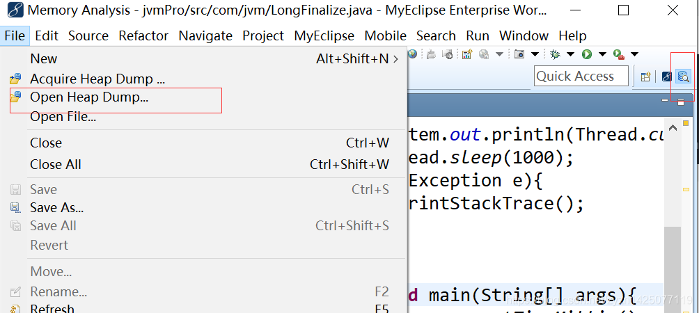The image size is (699, 313).
Task: Open the External Tools dropdown arrow
Action: click(x=634, y=54)
